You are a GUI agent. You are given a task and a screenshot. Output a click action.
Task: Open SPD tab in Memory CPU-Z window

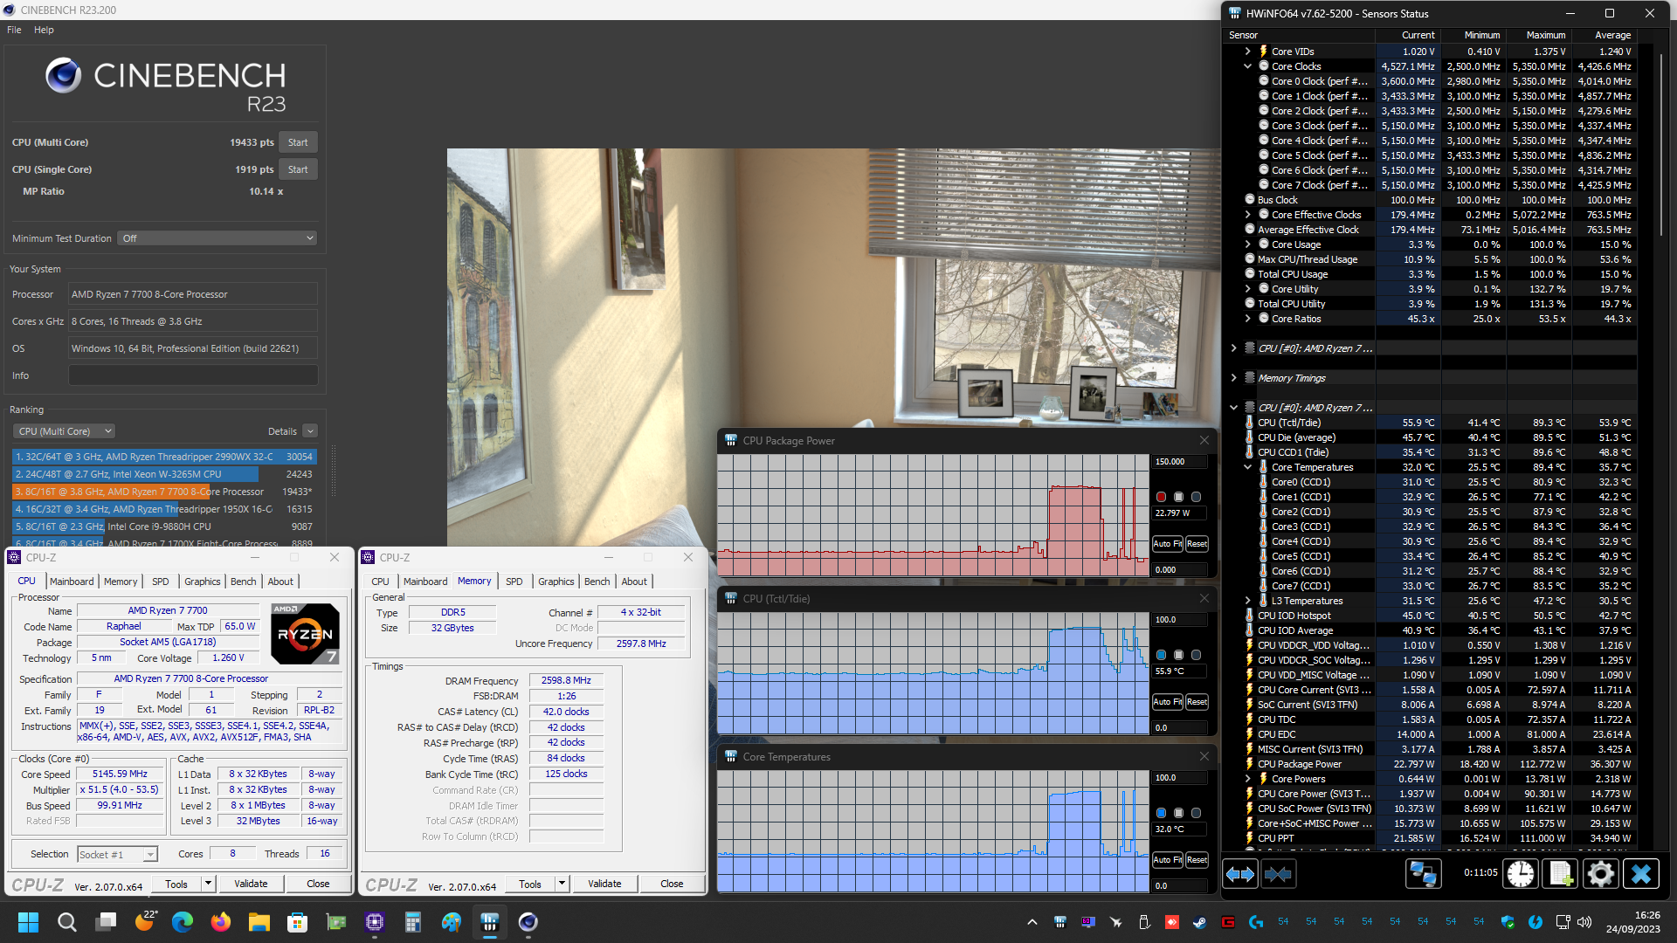point(514,582)
